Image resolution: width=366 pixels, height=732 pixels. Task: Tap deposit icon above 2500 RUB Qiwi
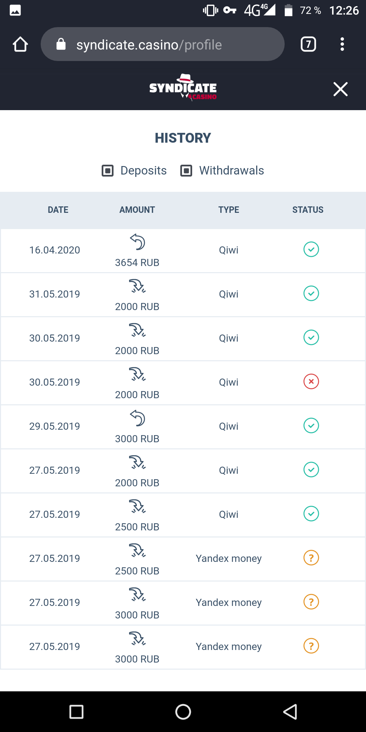coord(137,506)
